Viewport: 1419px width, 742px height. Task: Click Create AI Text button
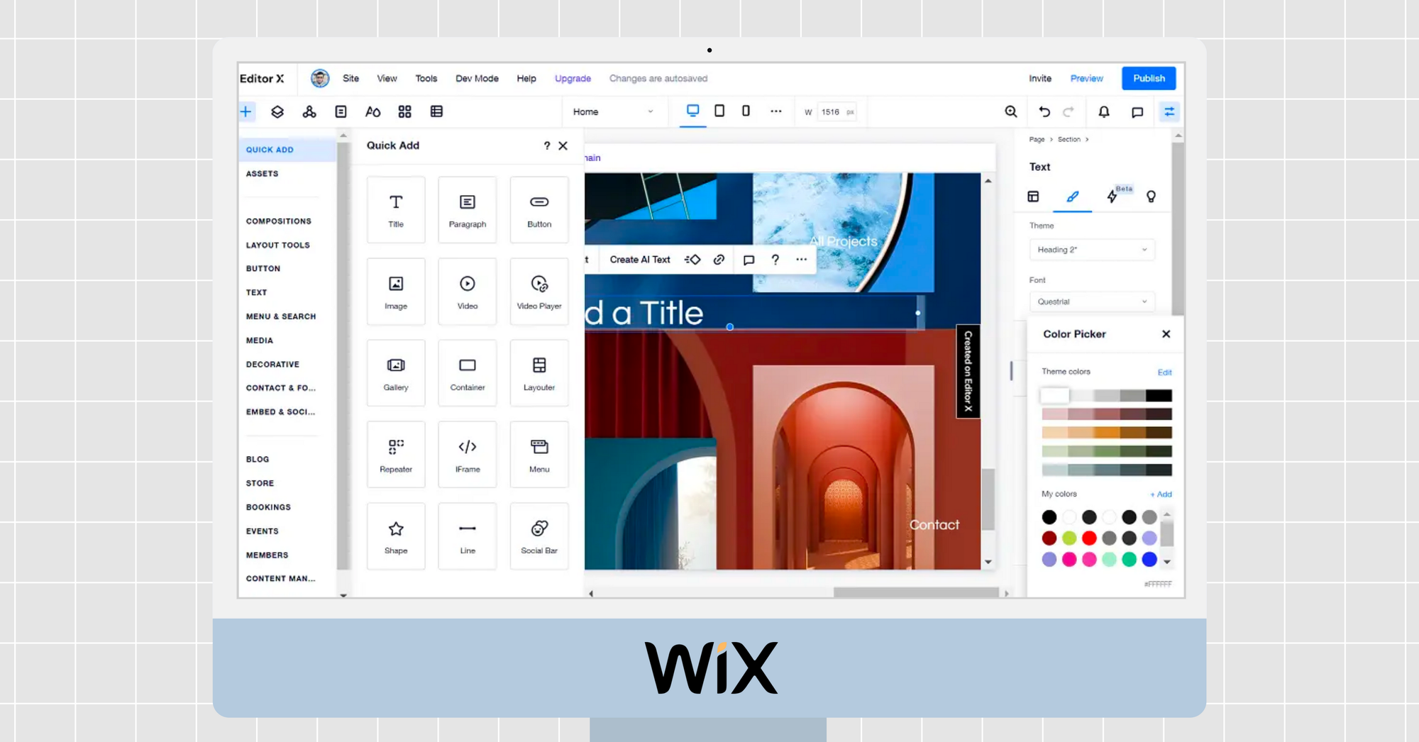[x=640, y=260]
